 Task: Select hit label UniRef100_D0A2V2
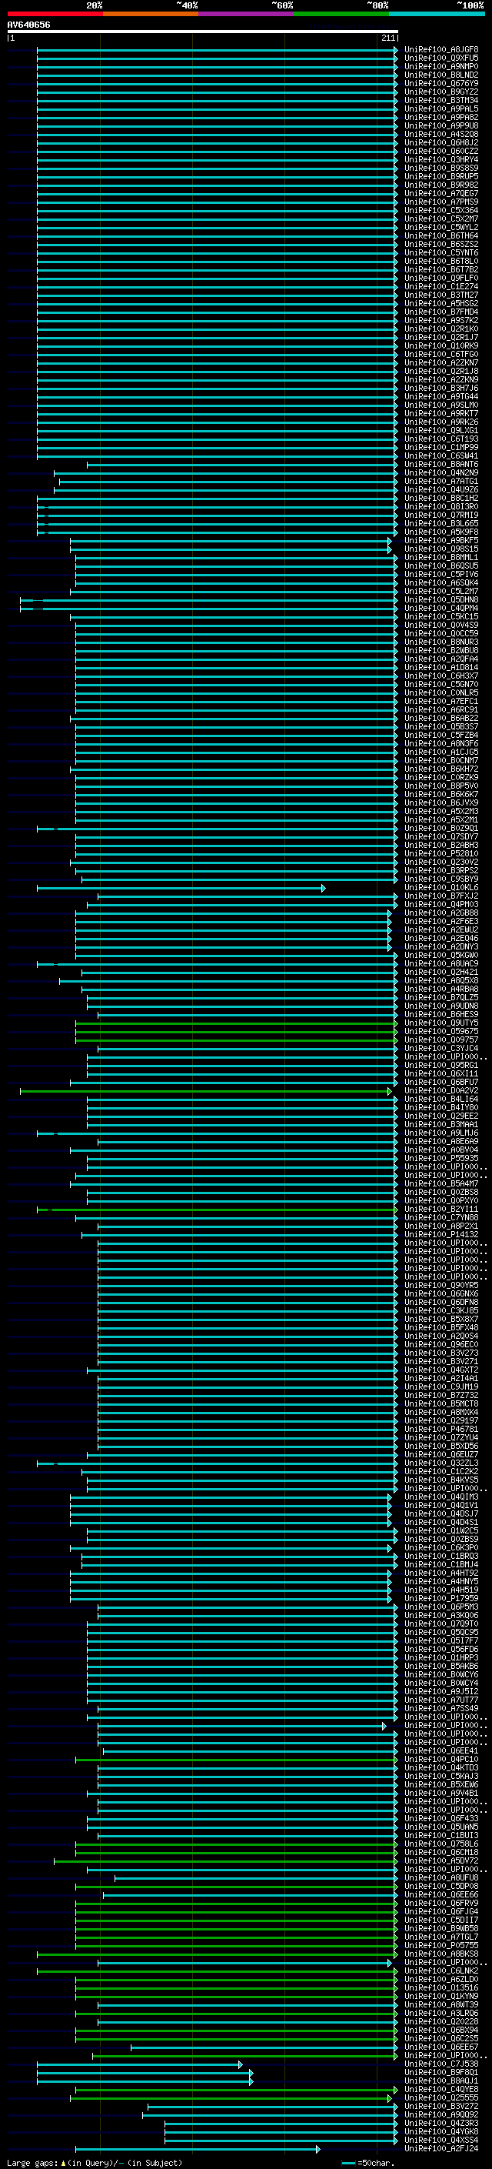coord(440,1091)
